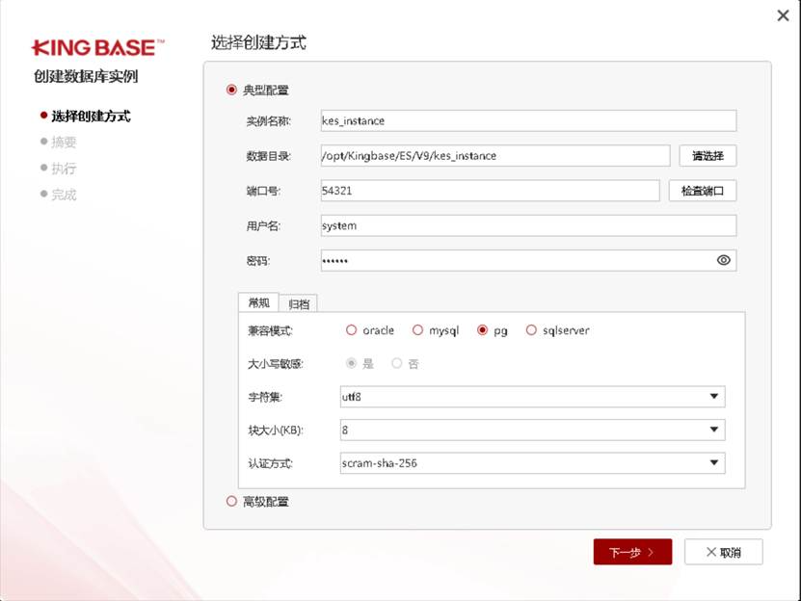Choose sqlserver compatibility mode
Image resolution: width=801 pixels, height=601 pixels.
pos(532,330)
